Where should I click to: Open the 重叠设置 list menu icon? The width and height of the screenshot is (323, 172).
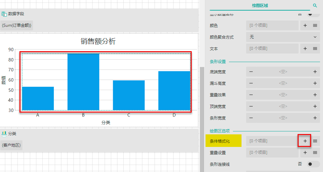pyautogui.click(x=315, y=153)
